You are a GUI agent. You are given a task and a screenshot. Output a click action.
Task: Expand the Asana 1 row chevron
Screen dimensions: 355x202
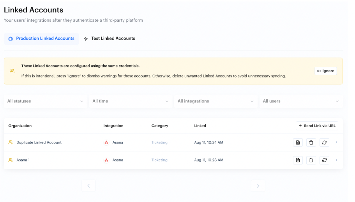tap(336, 160)
